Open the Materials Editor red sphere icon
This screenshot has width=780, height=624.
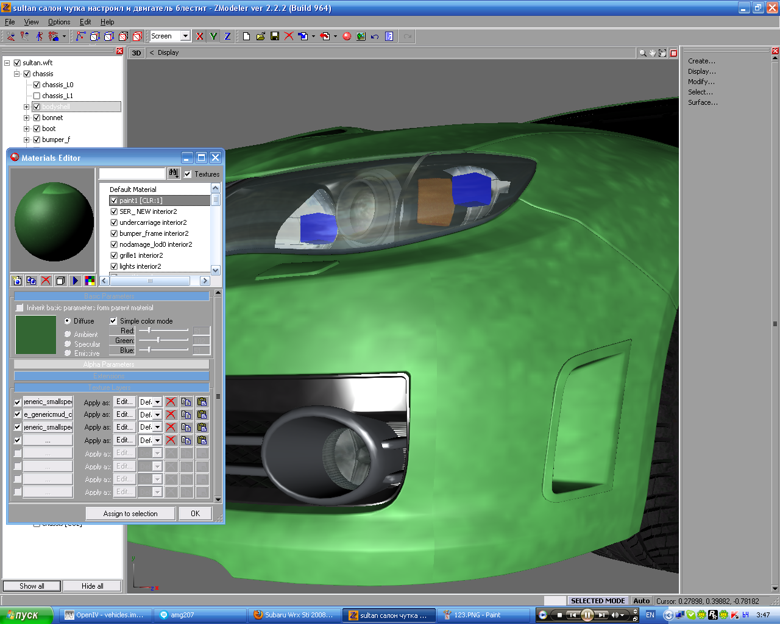coord(347,37)
